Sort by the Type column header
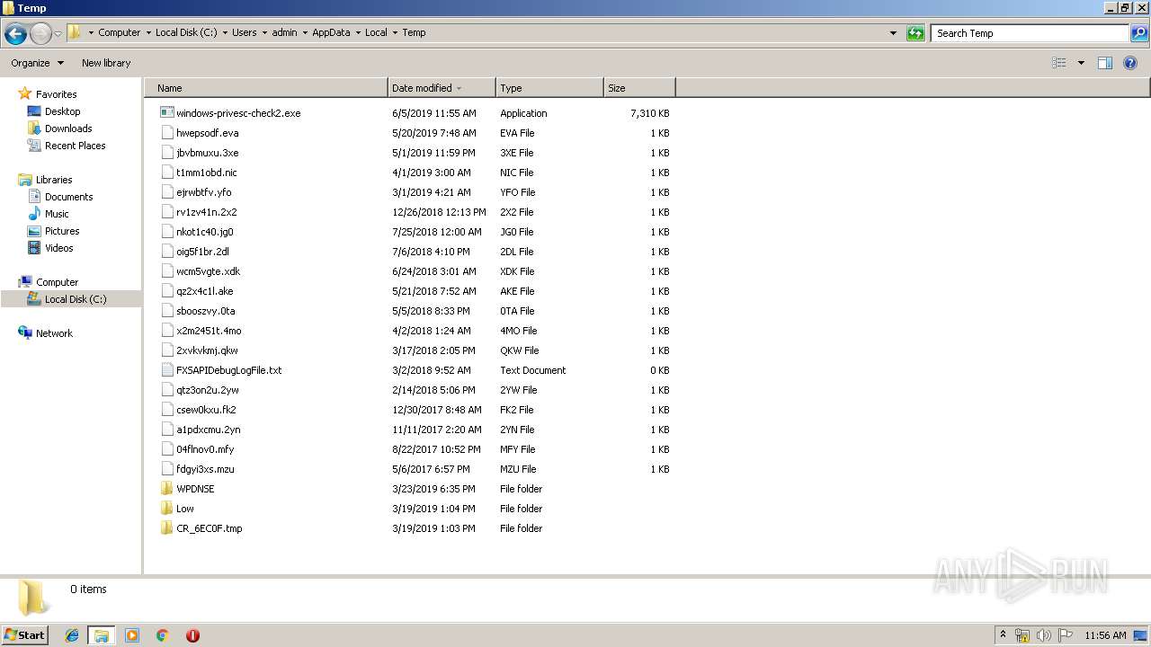The width and height of the screenshot is (1151, 647). tap(549, 88)
